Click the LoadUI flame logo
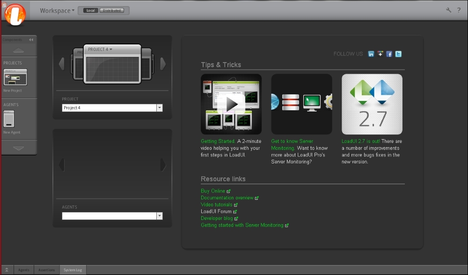Screen dimensions: 468x275 (x=15, y=14)
